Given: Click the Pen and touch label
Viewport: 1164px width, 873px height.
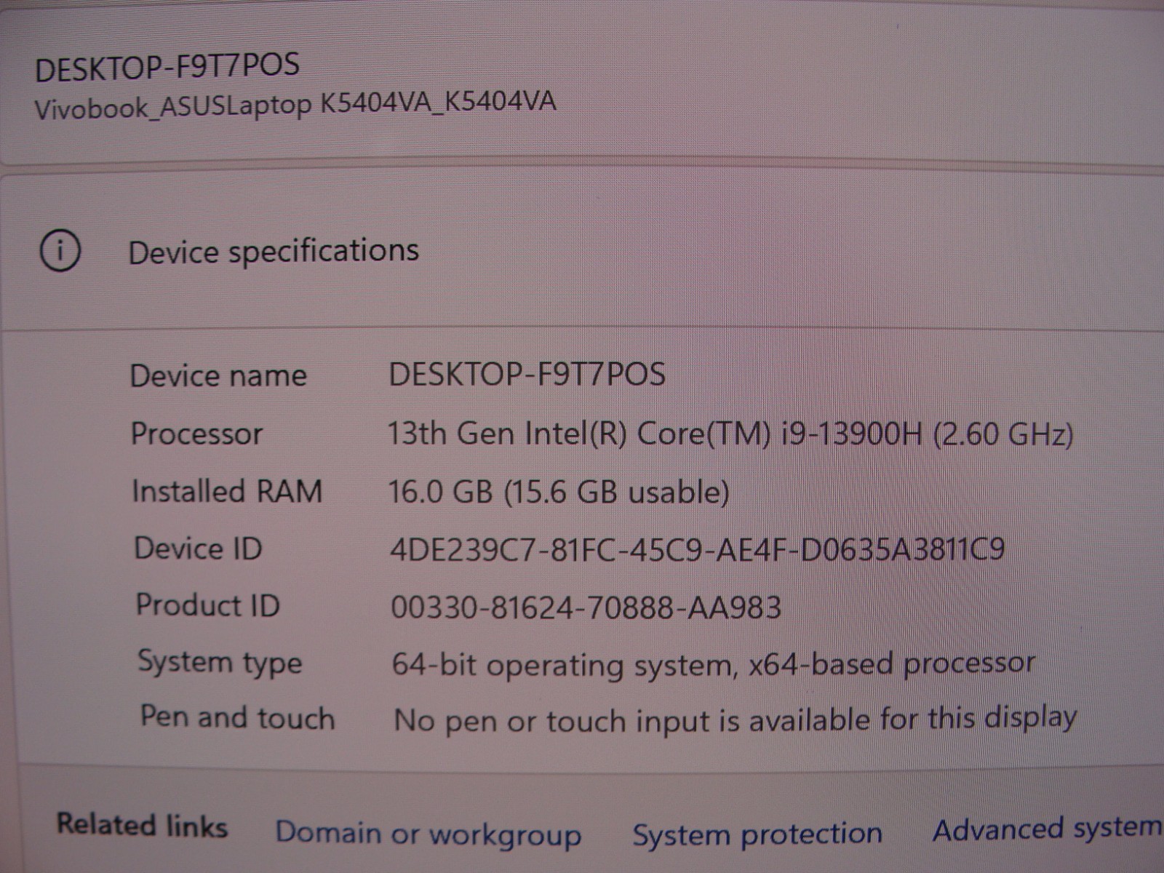Looking at the screenshot, I should click(x=238, y=718).
